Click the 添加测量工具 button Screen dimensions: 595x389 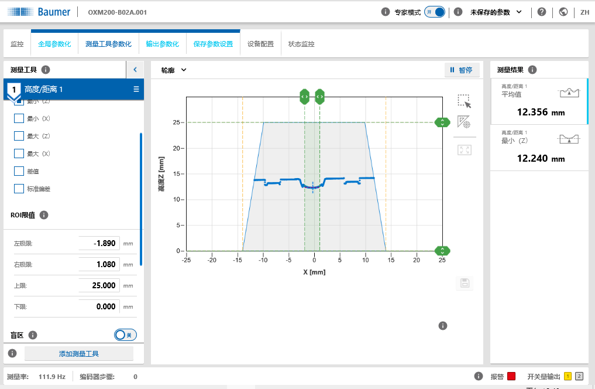(79, 354)
